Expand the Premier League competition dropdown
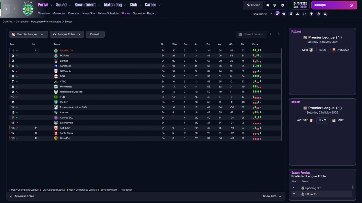Screen dimensions: 362x203 click(29, 34)
